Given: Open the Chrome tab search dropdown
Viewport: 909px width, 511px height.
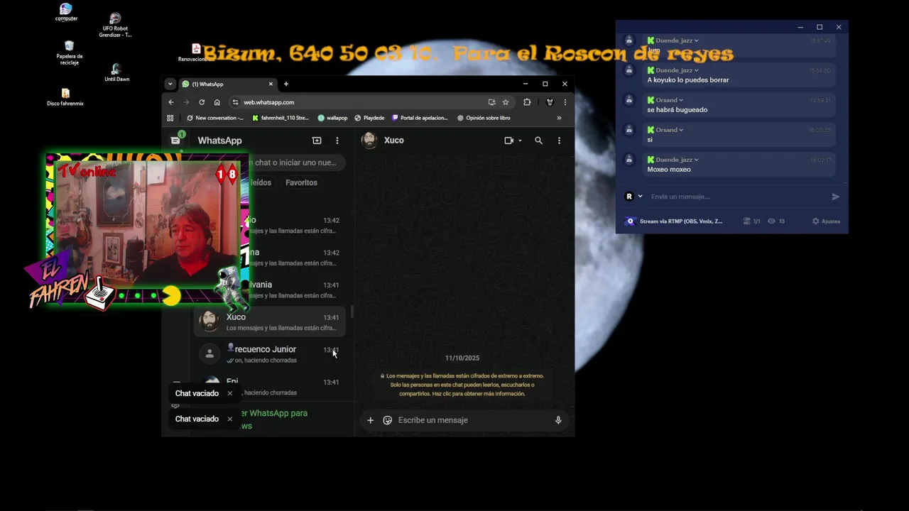Looking at the screenshot, I should (170, 84).
